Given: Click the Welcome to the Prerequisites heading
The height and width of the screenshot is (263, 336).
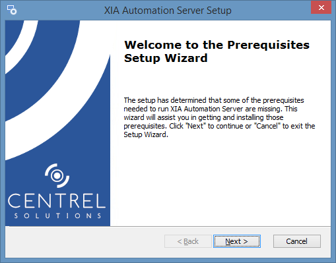Looking at the screenshot, I should (217, 45).
